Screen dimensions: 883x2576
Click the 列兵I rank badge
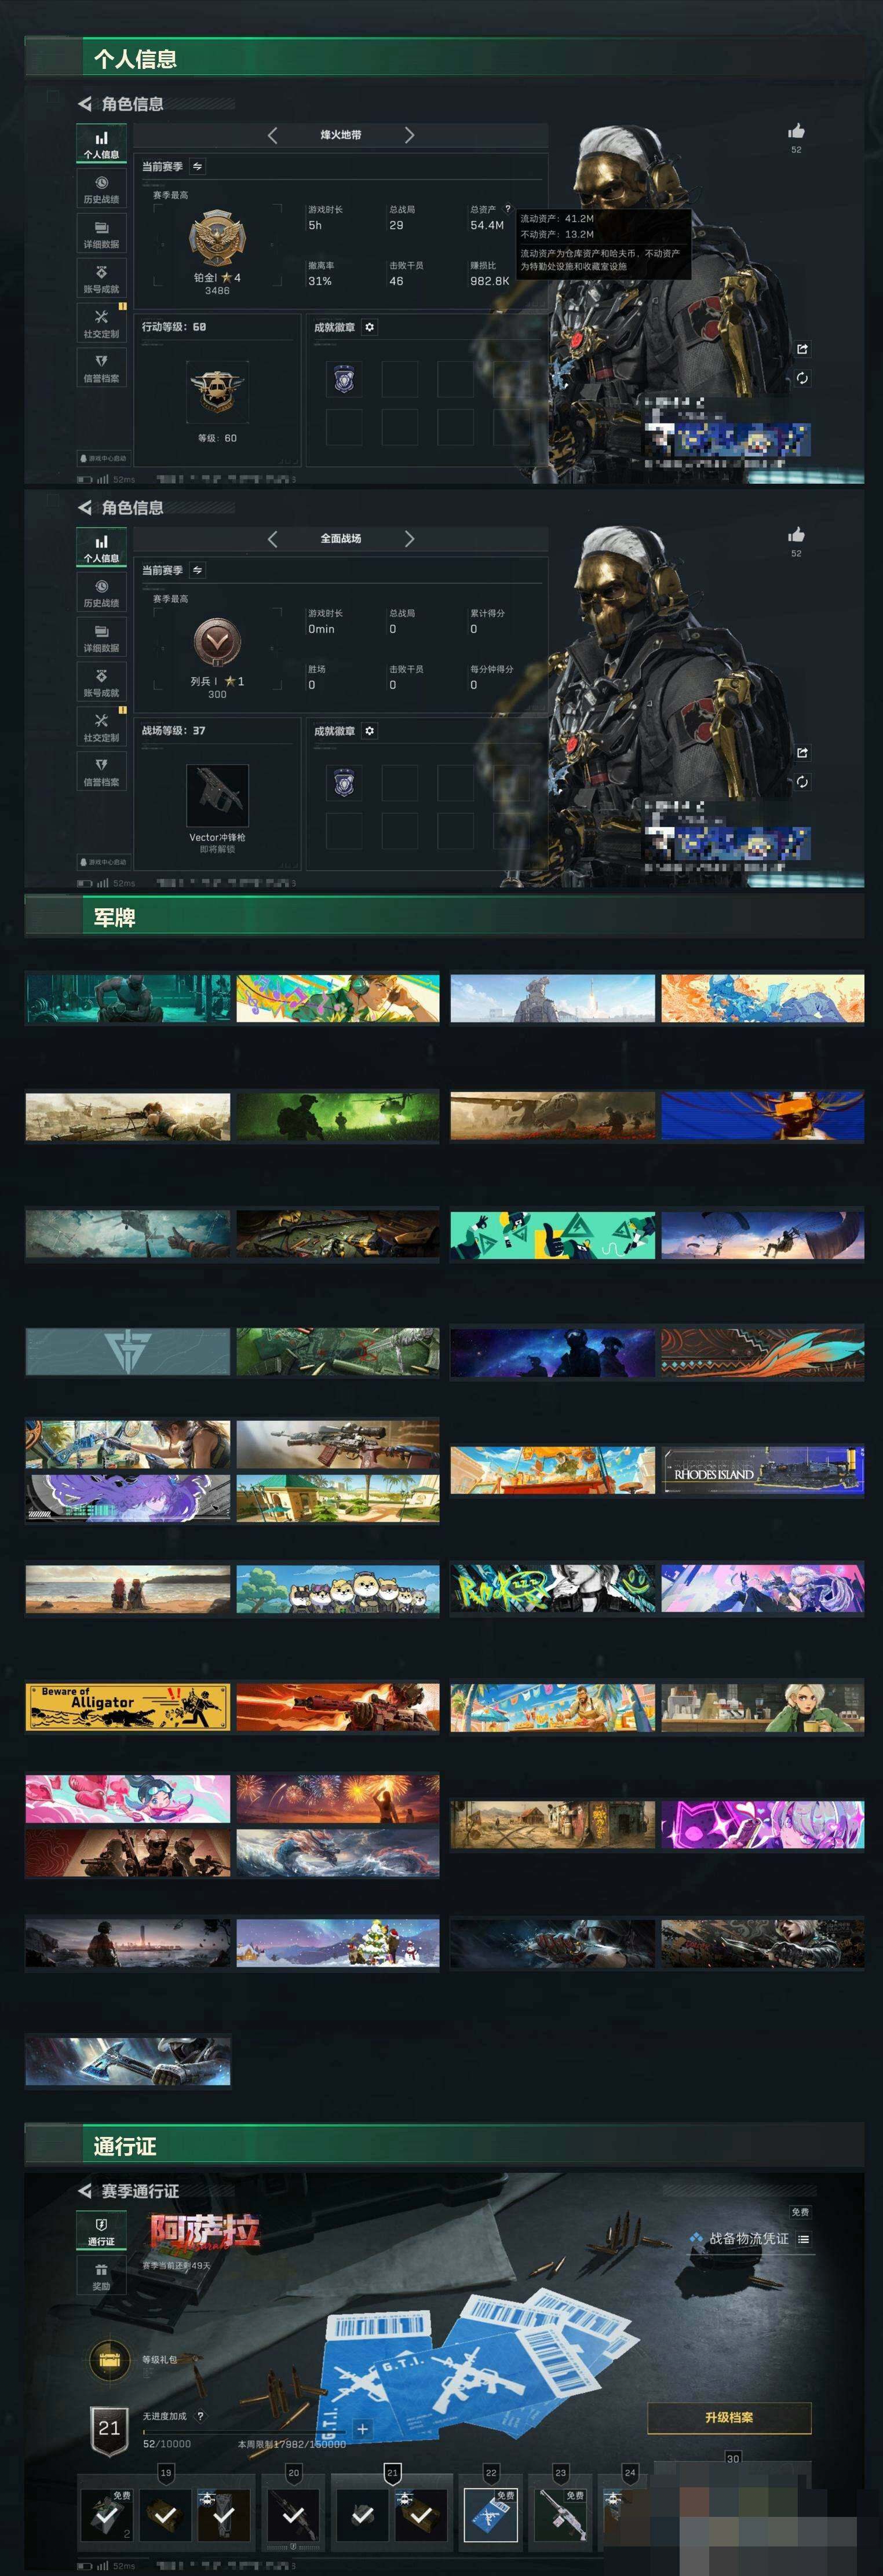[217, 642]
